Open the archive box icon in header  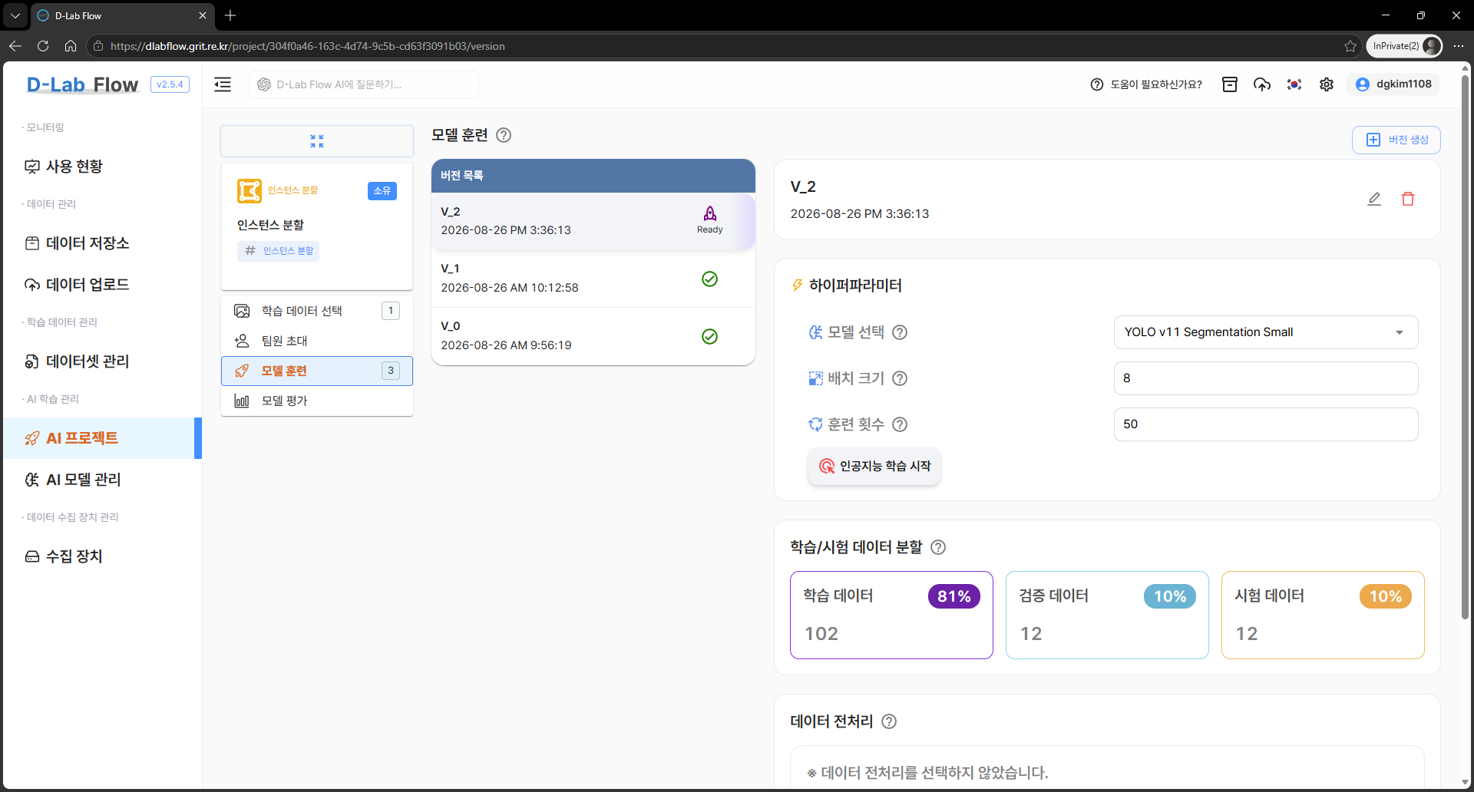click(1230, 84)
